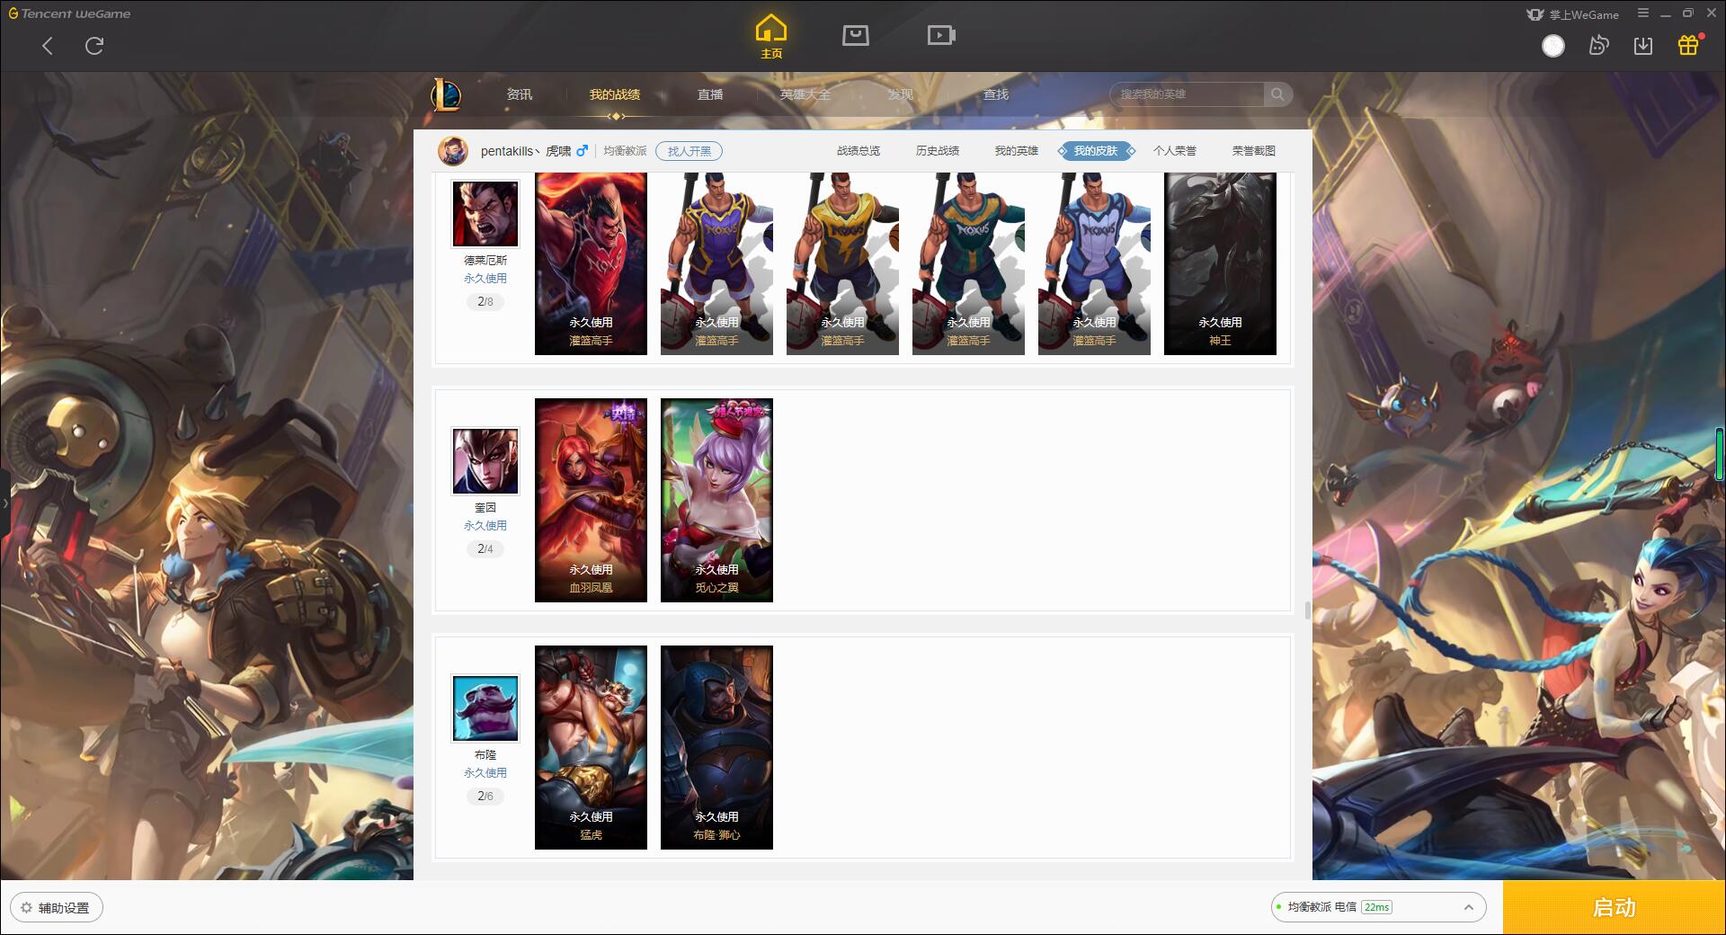Refresh the page with reload icon
The image size is (1726, 935).
pyautogui.click(x=94, y=46)
